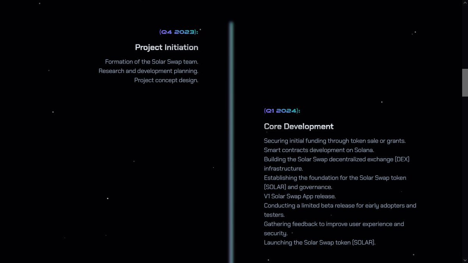
Task: Click 'Securing initial funding through token sale' line
Action: (335, 141)
